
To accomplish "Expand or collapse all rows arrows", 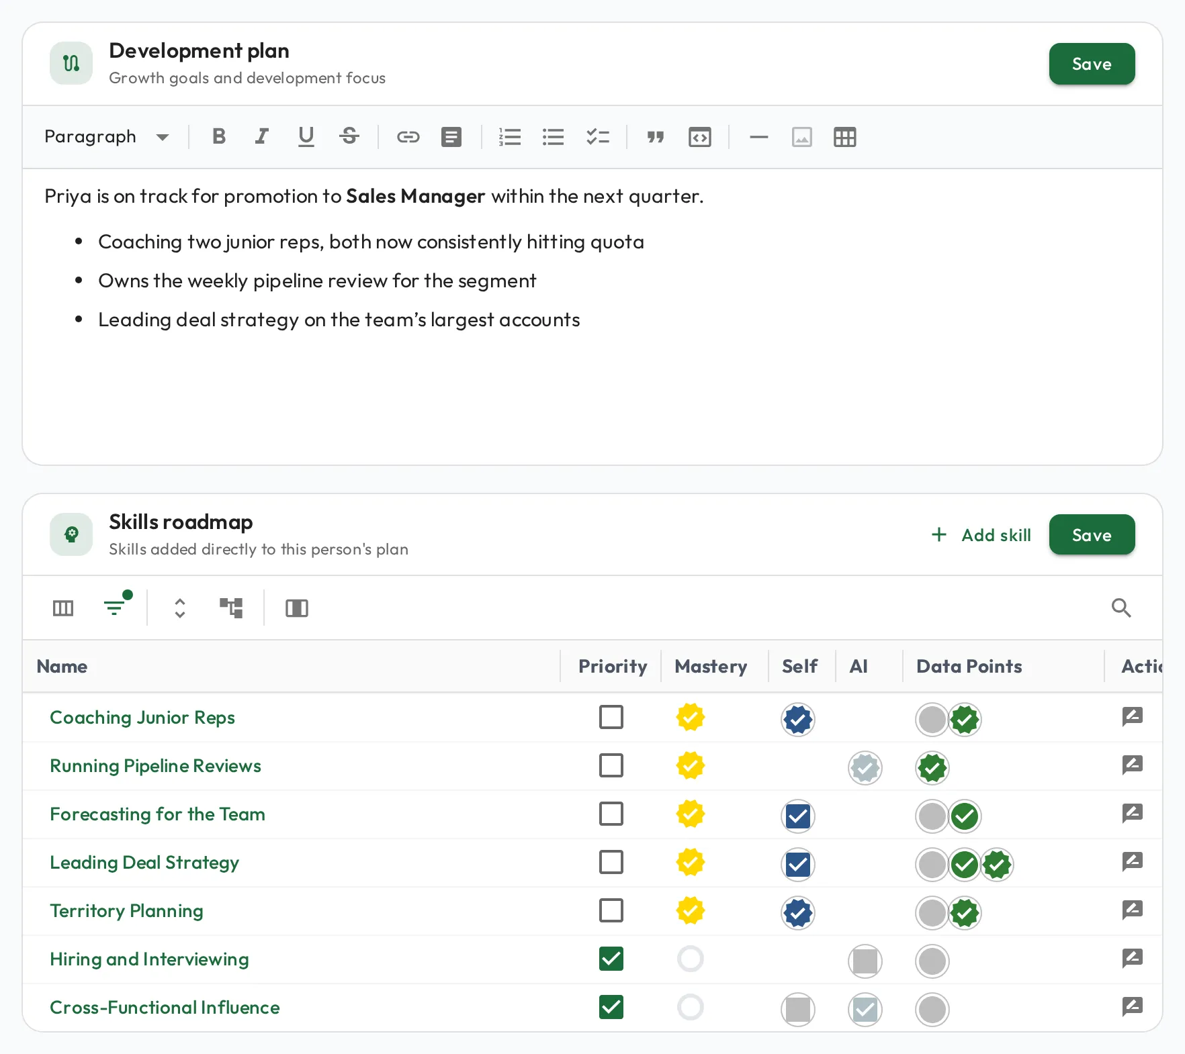I will click(180, 608).
